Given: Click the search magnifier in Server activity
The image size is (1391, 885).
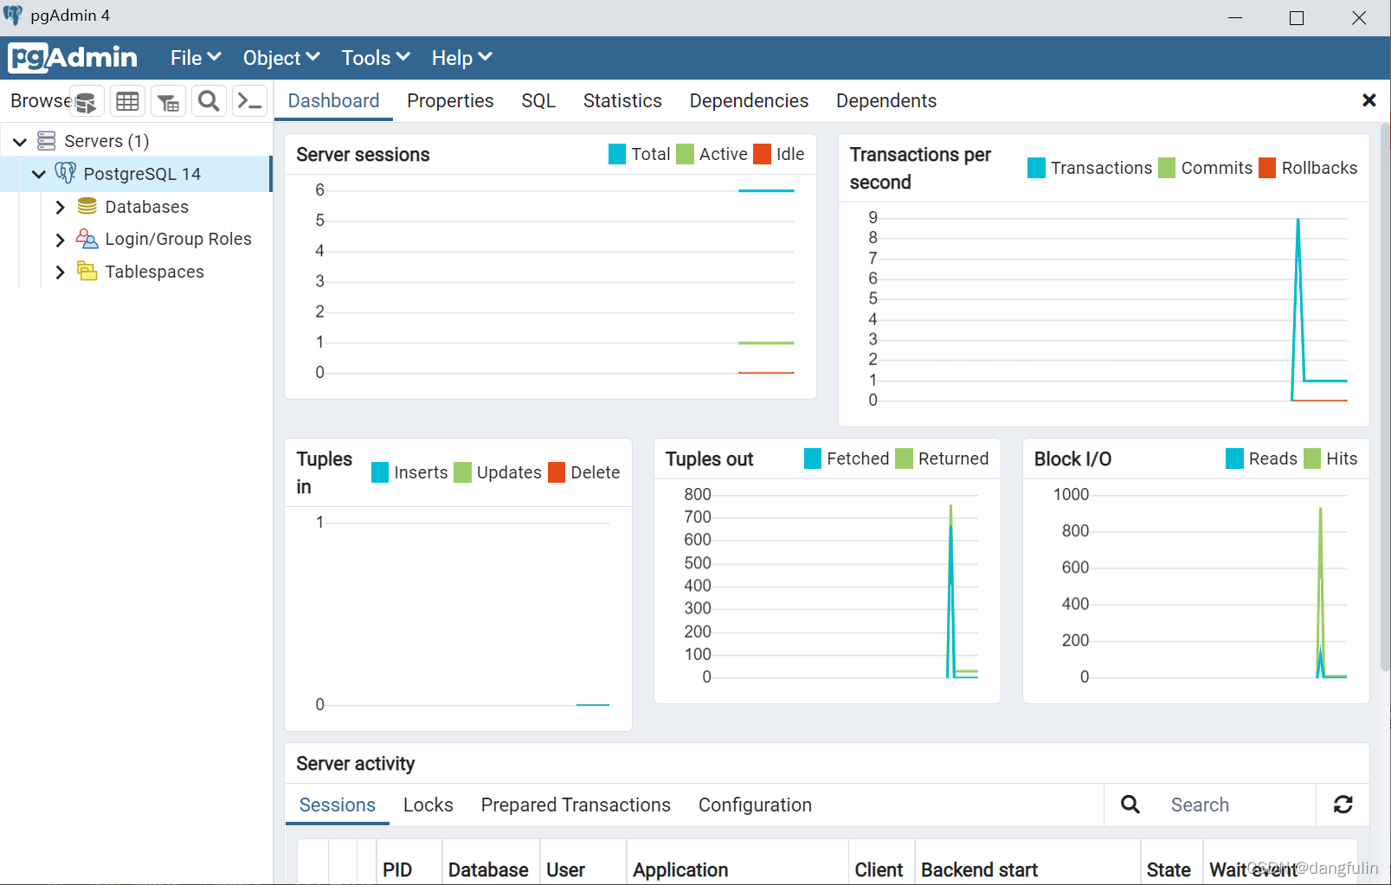Looking at the screenshot, I should pos(1130,805).
